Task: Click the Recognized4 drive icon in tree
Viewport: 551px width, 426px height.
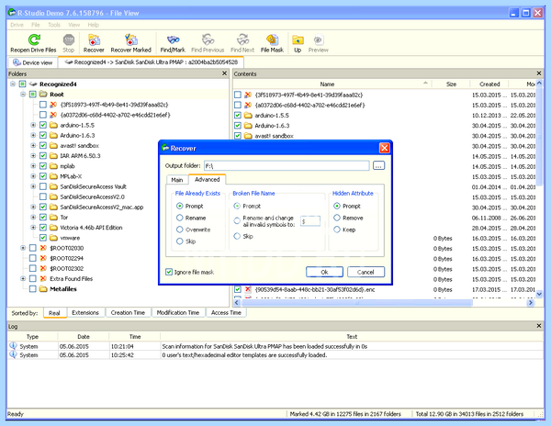Action: [x=33, y=84]
